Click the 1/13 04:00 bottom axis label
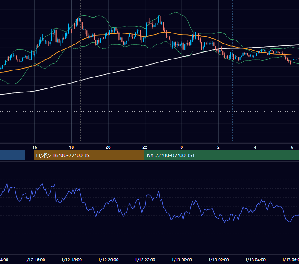Viewport: 299px width, 264px height. [255, 260]
